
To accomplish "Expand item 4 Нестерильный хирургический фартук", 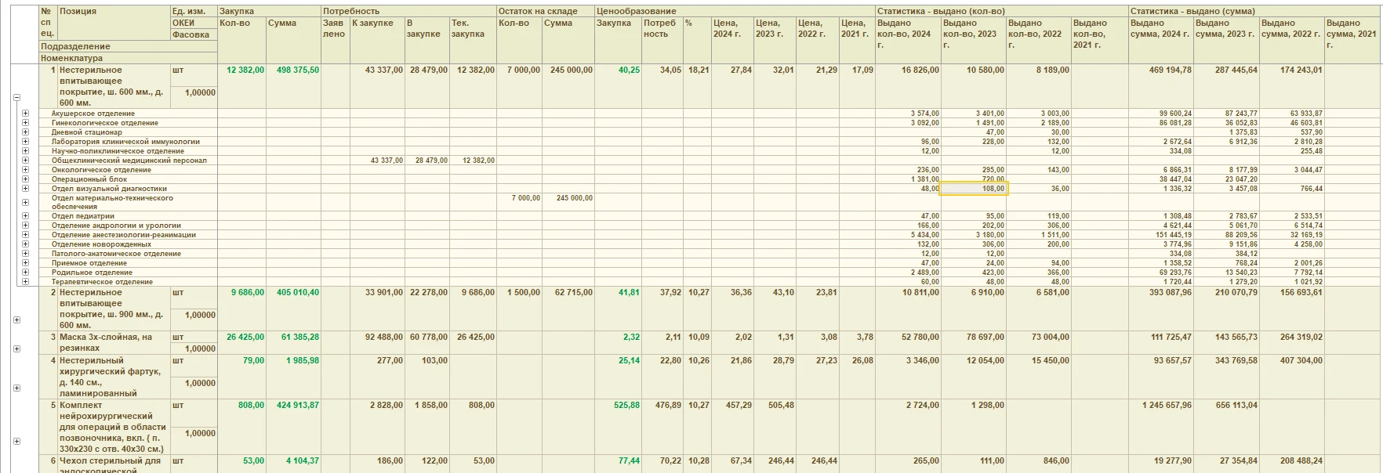I will point(16,388).
